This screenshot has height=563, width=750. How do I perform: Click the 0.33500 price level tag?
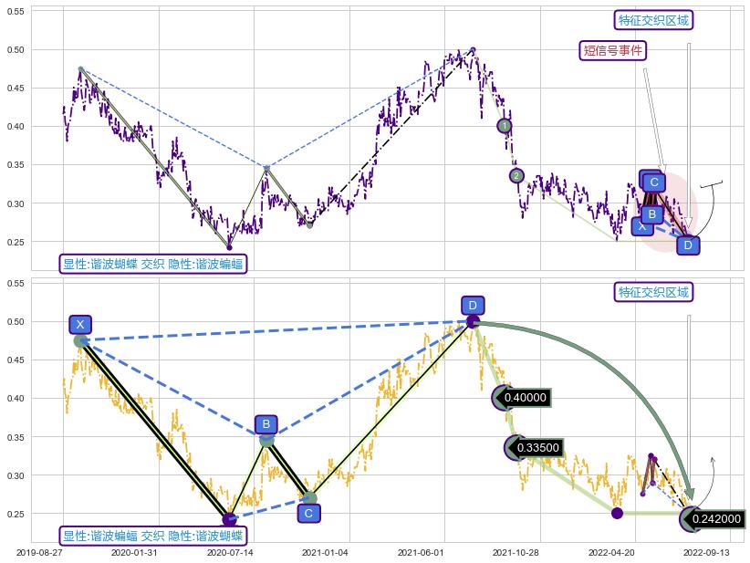coord(536,448)
